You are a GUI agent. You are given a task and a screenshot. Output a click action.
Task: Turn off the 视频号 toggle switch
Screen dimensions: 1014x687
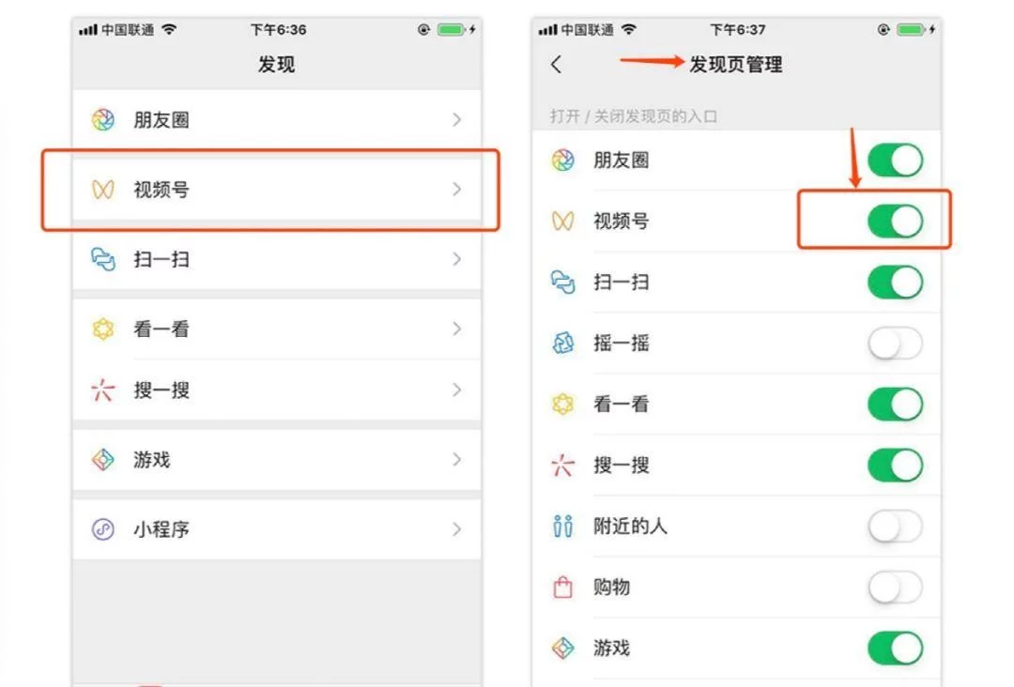pos(895,221)
